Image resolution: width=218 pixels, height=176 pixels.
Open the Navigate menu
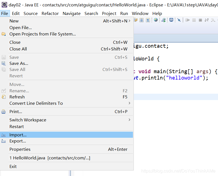point(71,14)
